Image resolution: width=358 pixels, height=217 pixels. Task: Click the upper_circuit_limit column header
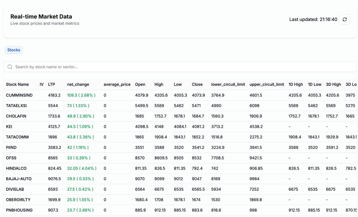tap(267, 84)
